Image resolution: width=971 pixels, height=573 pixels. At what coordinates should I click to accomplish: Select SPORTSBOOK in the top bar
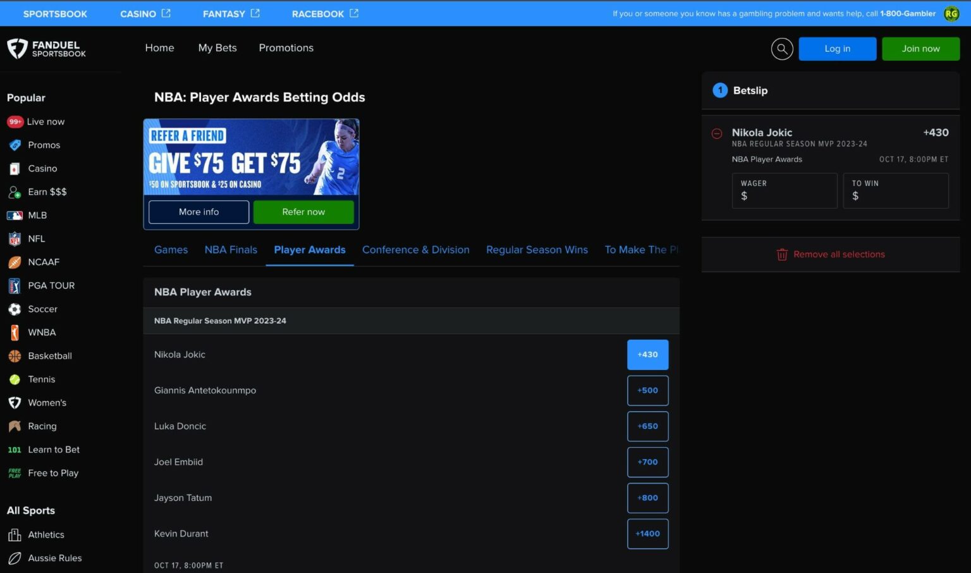[55, 13]
